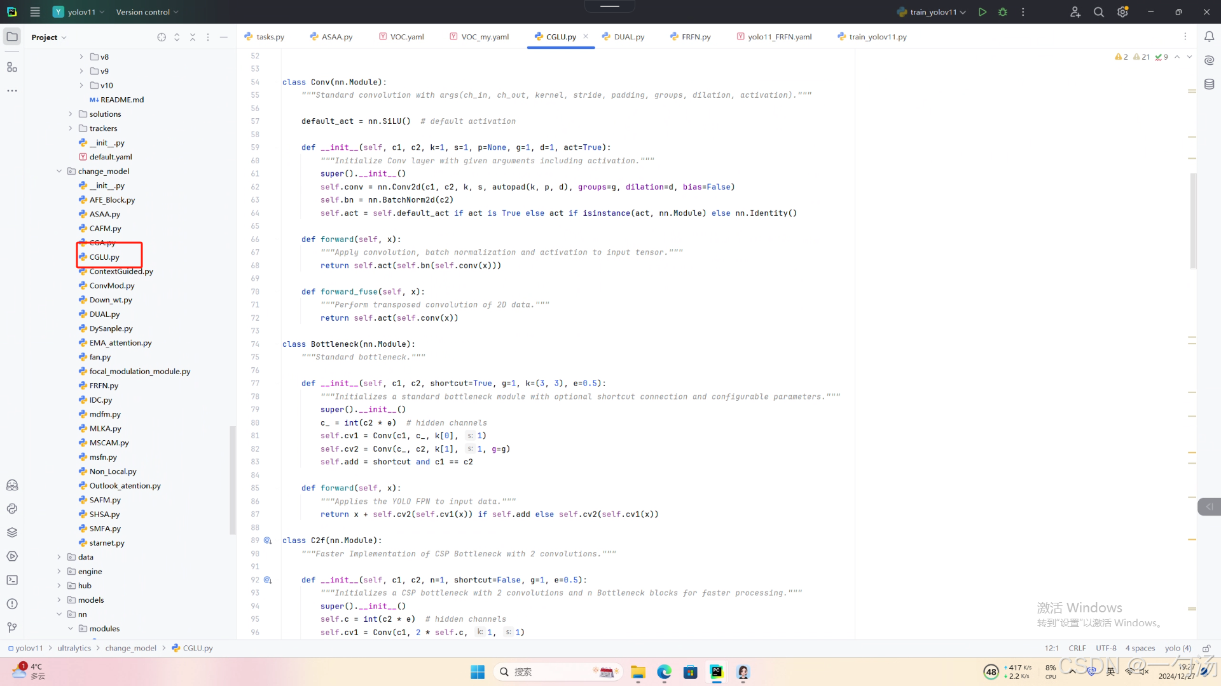This screenshot has height=686, width=1221.
Task: Expand the solutions folder
Action: point(71,114)
